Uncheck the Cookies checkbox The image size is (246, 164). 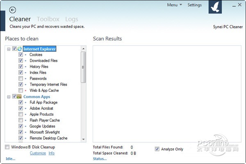point(20,55)
